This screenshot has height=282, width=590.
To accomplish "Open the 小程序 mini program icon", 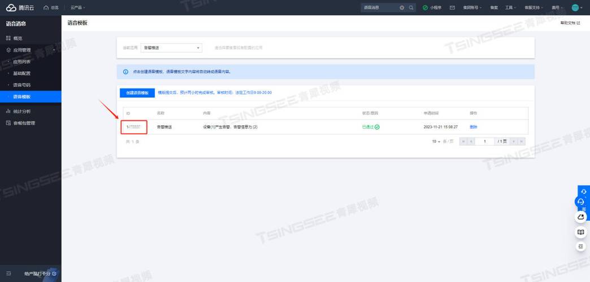I will click(425, 7).
